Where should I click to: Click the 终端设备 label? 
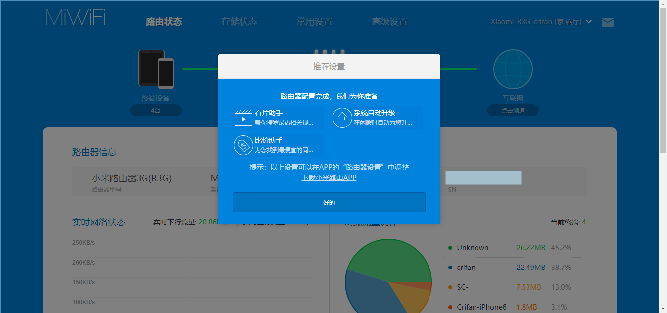coord(156,98)
